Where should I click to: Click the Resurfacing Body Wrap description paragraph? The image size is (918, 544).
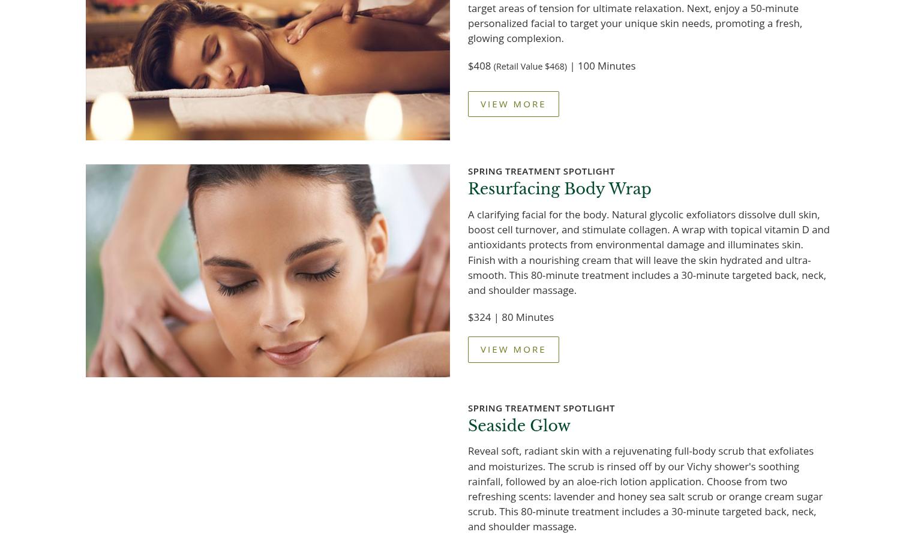(x=649, y=252)
